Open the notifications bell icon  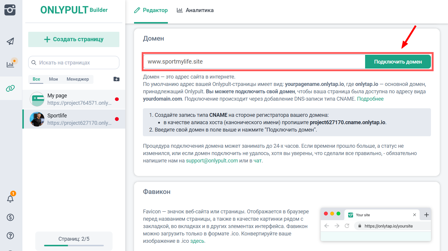pyautogui.click(x=10, y=199)
